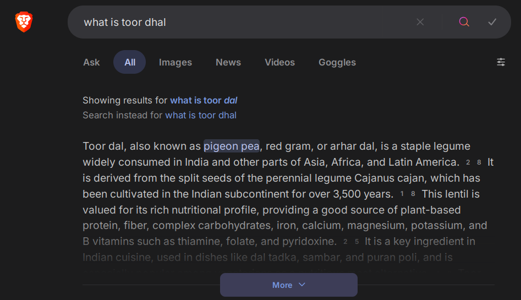Image resolution: width=521 pixels, height=300 pixels.
Task: Go to the Videos tab
Action: pos(279,62)
